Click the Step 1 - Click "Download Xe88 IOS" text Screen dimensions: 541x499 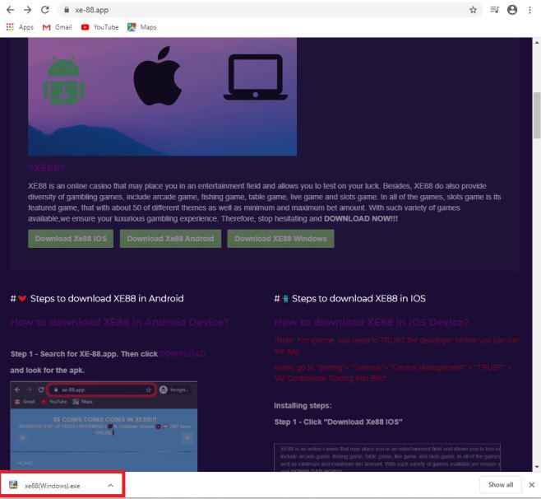click(338, 422)
